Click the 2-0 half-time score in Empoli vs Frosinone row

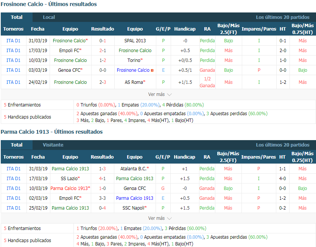click(x=283, y=51)
